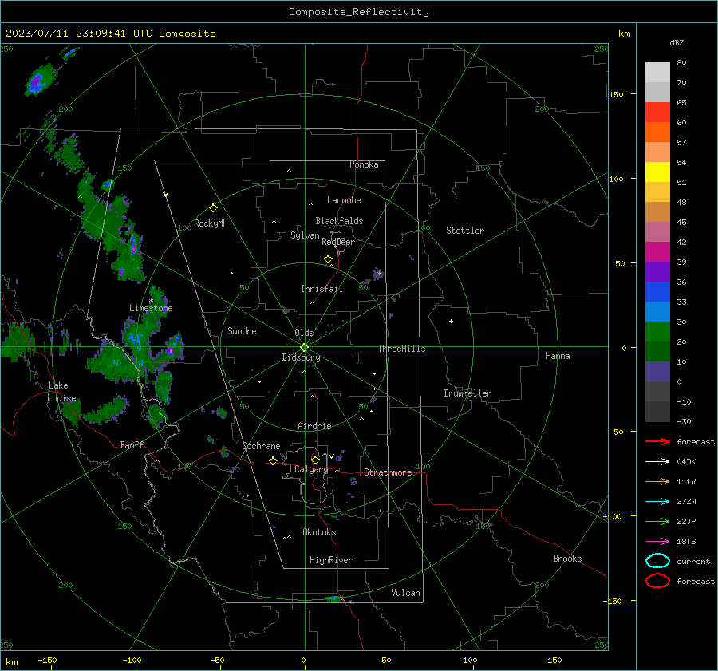Click the 'Calgary' map label

click(x=311, y=469)
